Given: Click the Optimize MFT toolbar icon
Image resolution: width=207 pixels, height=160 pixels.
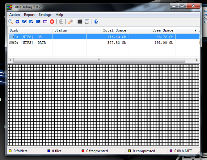Looking at the screenshot, I should point(45,22).
